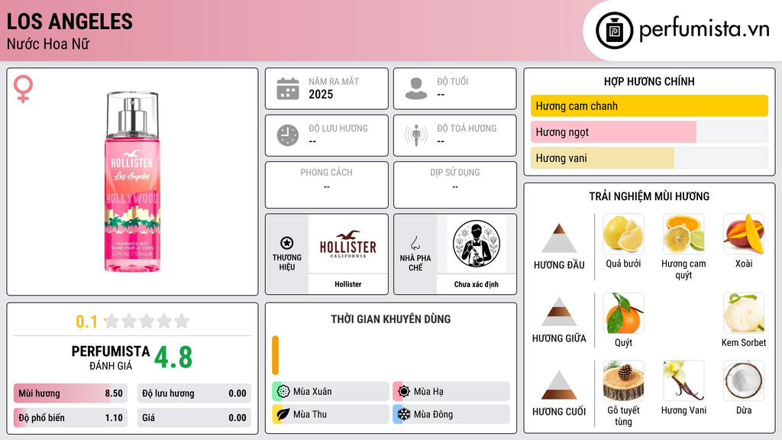Click the Hollister California brand logo

coord(348,244)
